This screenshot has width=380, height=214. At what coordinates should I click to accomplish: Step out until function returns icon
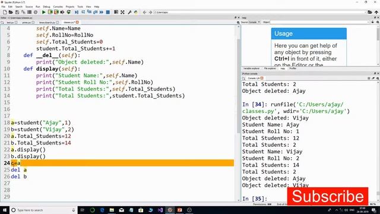(x=95, y=12)
